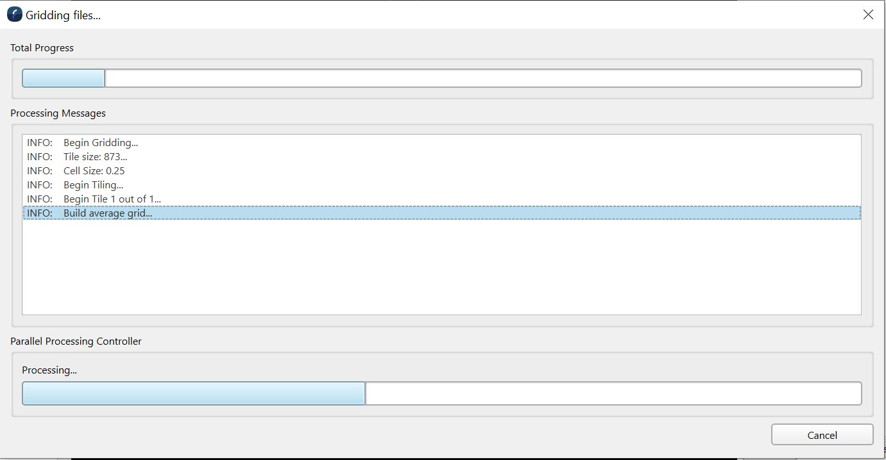Select the 'Cell Size: 0.25' message
The height and width of the screenshot is (460, 886).
94,171
